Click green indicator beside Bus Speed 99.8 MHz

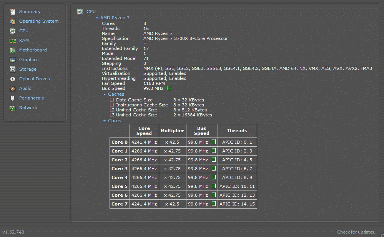(x=169, y=88)
